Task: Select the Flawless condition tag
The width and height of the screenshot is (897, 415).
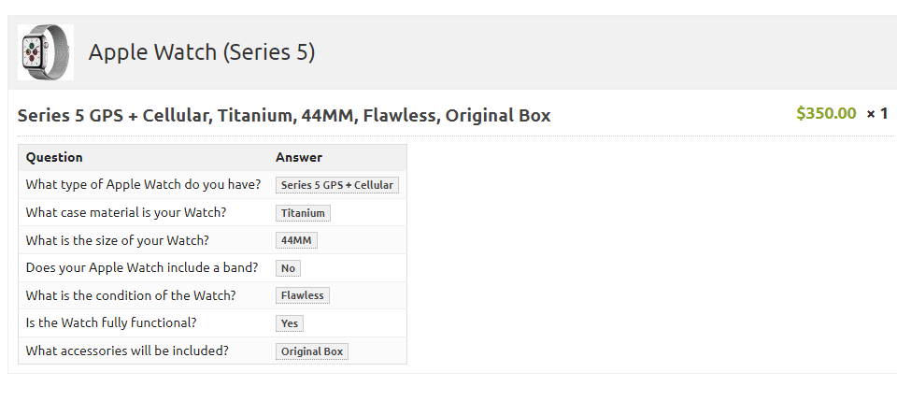Action: point(303,295)
